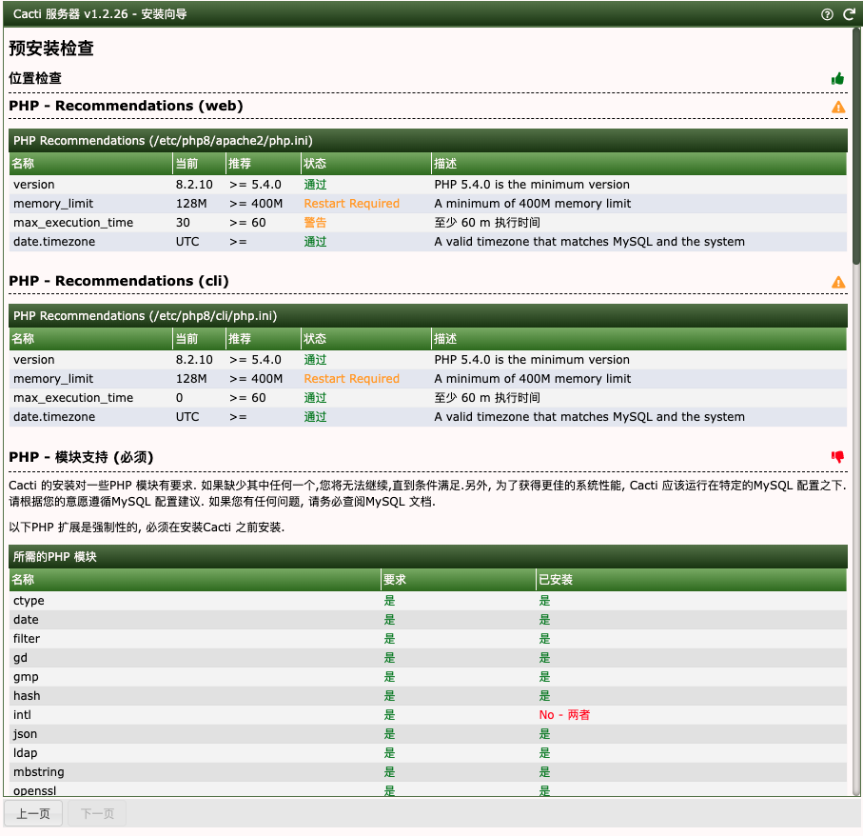Click the orange 警告 status for max_execution_time
The image size is (863, 836).
[x=315, y=223]
